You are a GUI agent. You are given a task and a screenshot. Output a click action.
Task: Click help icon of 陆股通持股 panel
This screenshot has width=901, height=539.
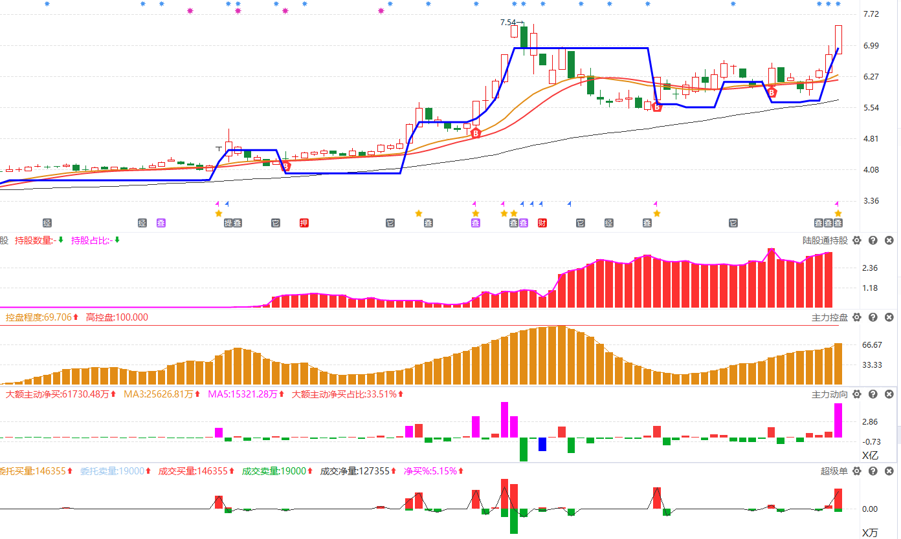click(x=873, y=240)
